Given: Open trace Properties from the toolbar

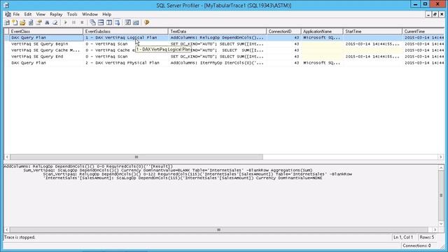Looking at the screenshot, I should [39, 22].
